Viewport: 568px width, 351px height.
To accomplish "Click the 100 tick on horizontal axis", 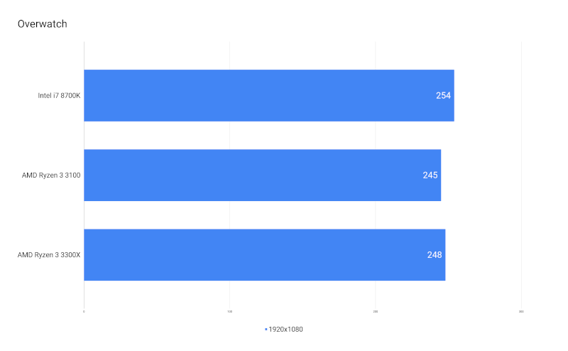I will point(229,311).
